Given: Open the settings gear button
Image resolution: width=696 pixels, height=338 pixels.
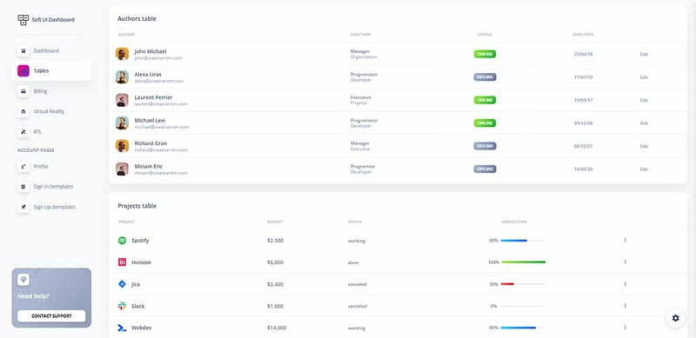Looking at the screenshot, I should (676, 318).
